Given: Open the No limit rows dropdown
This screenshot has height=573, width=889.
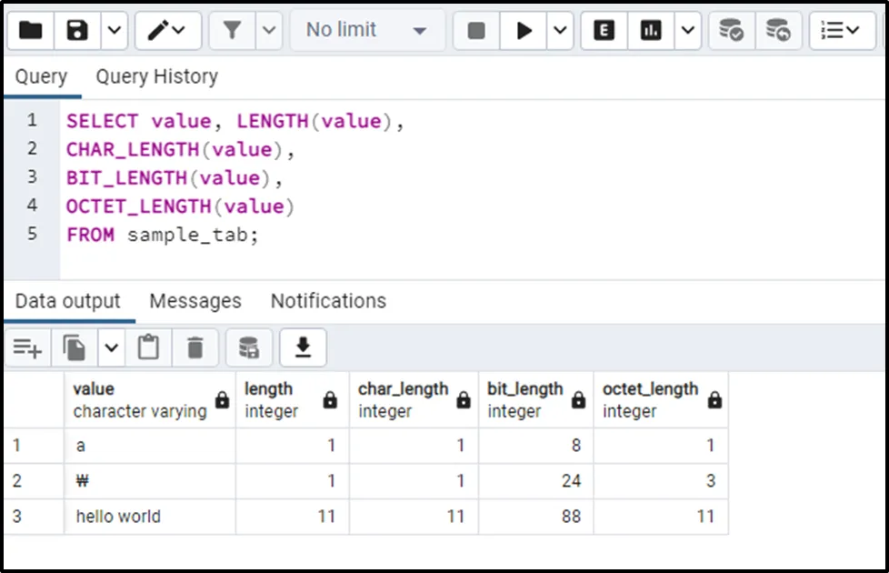Looking at the screenshot, I should point(366,31).
